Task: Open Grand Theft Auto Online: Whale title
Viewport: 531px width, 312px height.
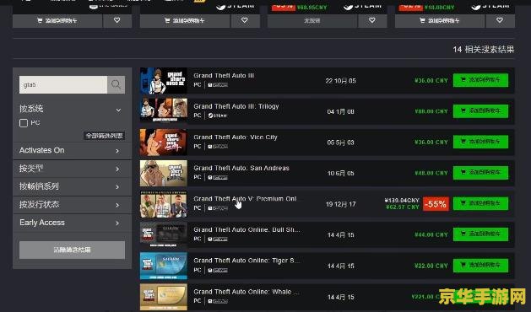Action: [x=247, y=292]
